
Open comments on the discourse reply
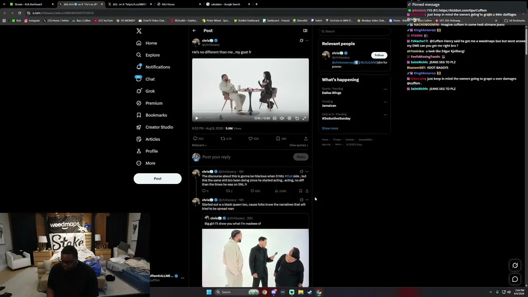tap(204, 191)
